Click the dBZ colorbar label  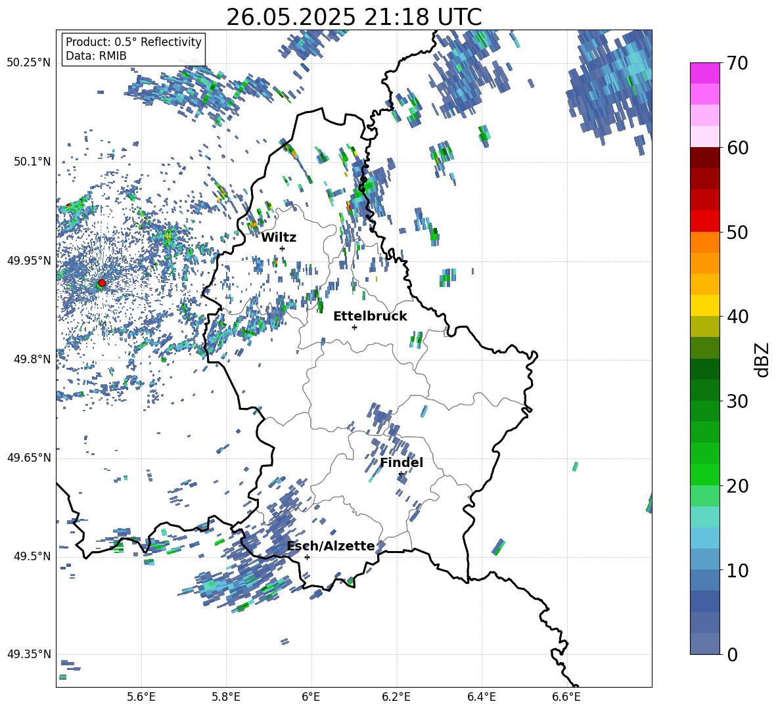point(763,359)
